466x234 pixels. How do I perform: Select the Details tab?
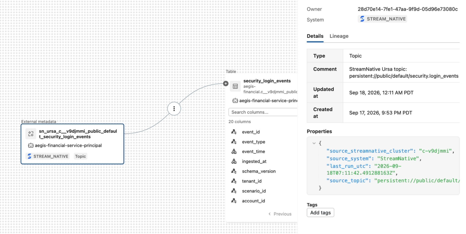coord(315,36)
